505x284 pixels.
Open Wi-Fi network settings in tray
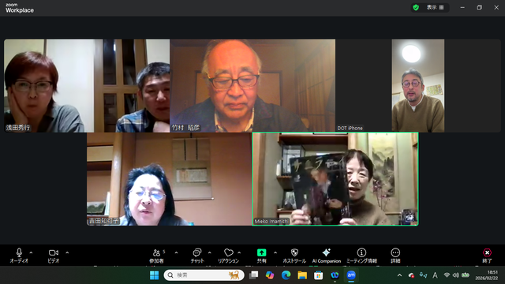447,275
